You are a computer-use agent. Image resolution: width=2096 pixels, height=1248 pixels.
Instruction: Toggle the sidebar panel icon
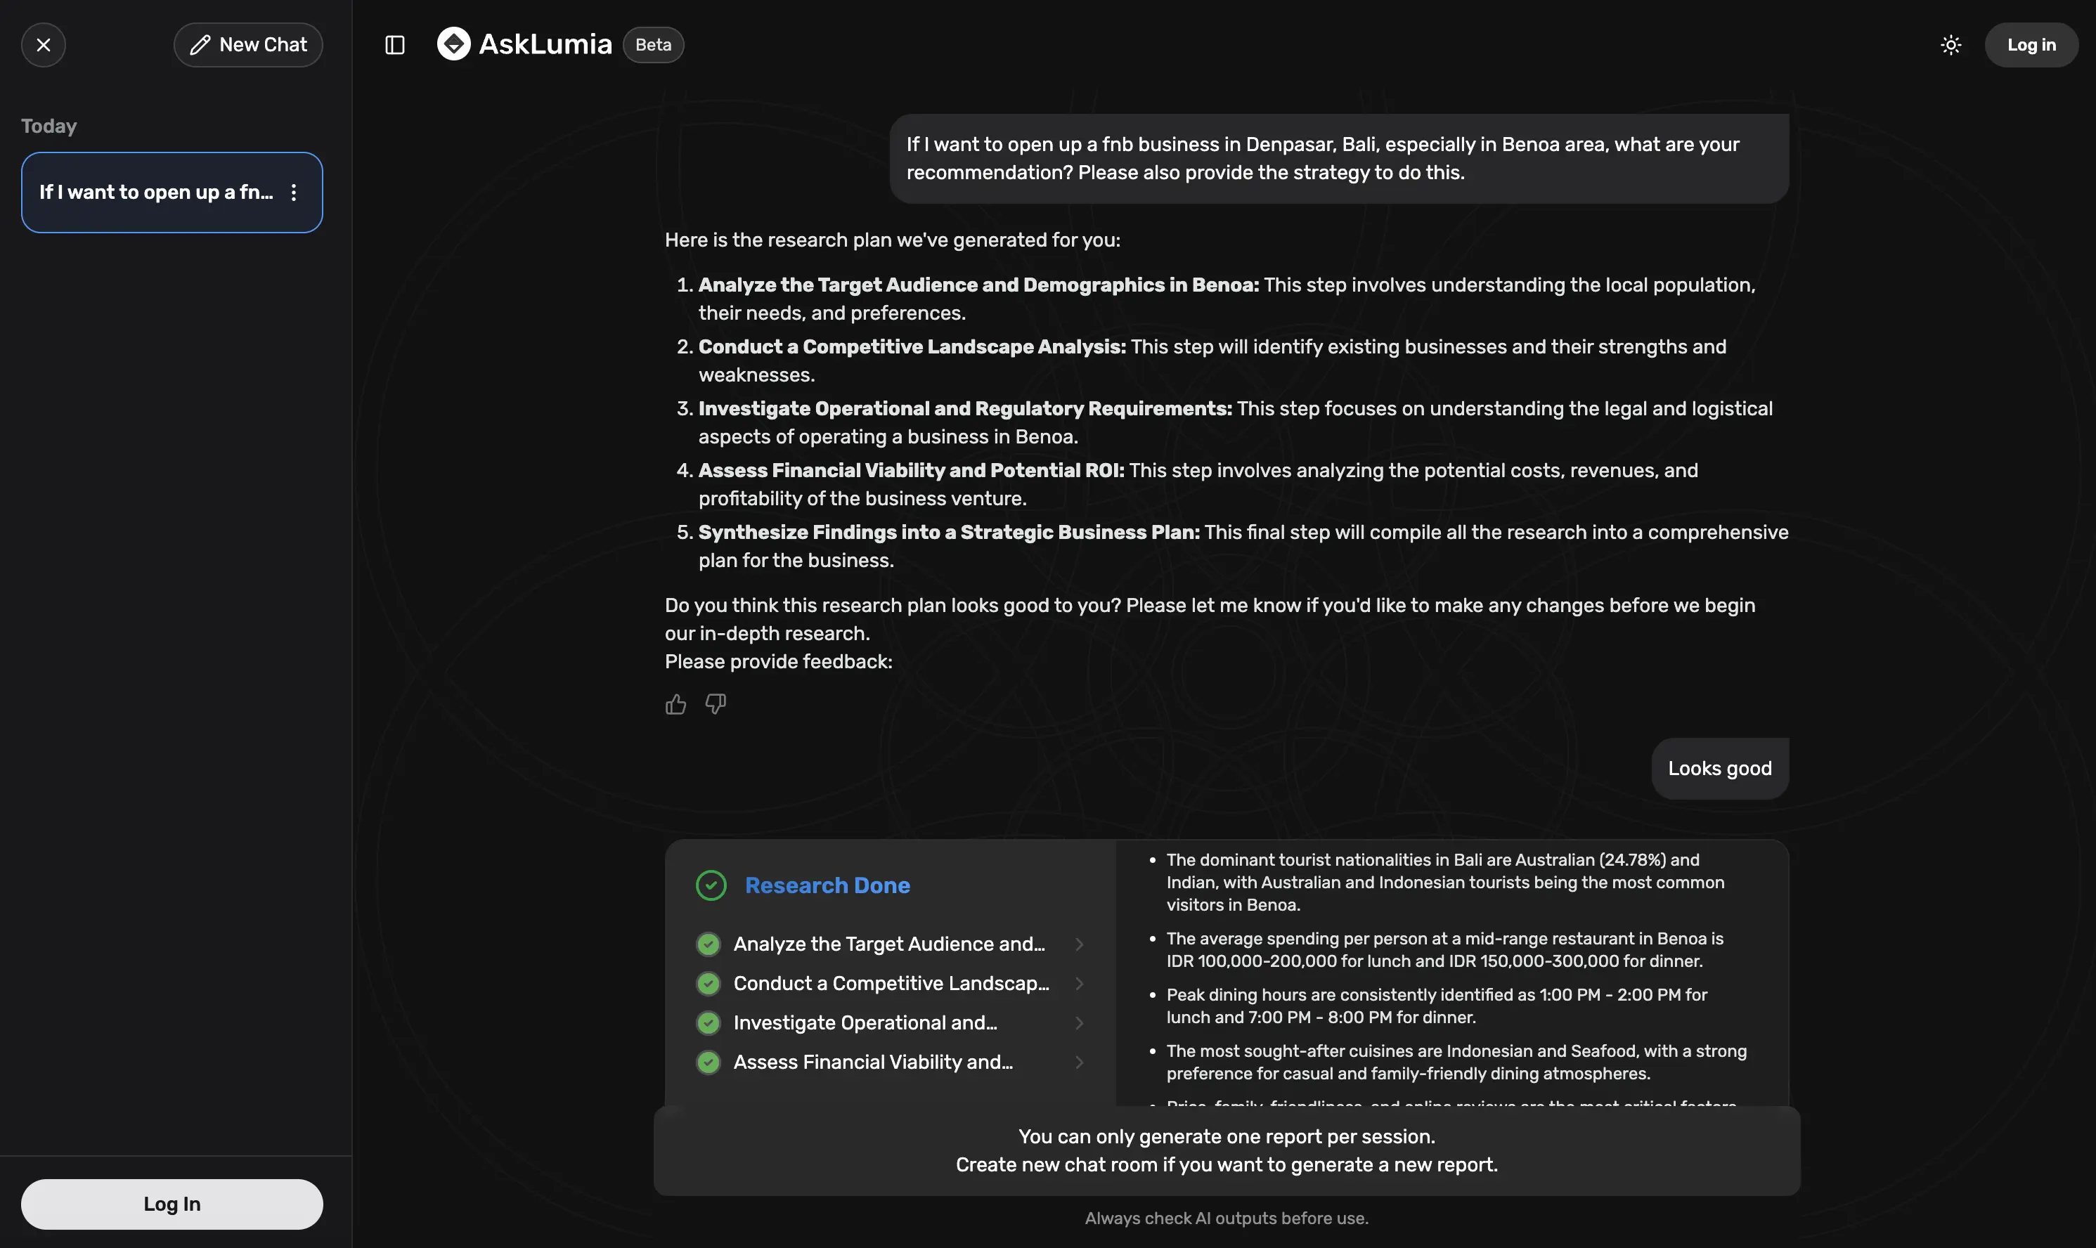coord(394,44)
